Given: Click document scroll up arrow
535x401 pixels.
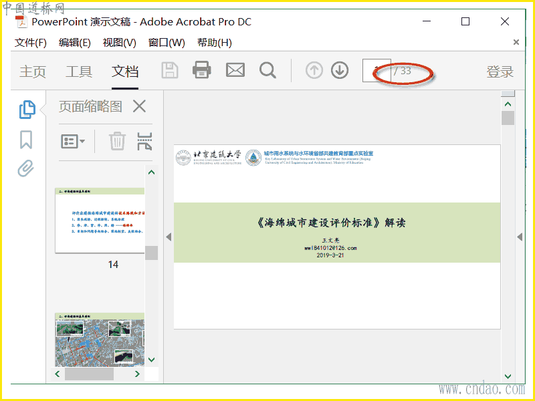Looking at the screenshot, I should [x=508, y=104].
